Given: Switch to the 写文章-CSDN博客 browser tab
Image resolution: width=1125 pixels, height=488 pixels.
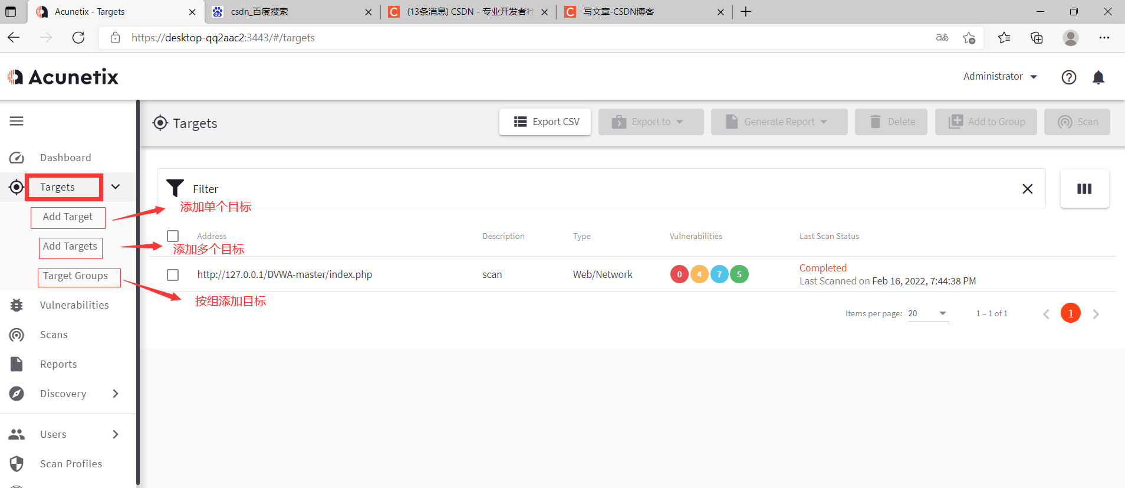Looking at the screenshot, I should tap(644, 12).
